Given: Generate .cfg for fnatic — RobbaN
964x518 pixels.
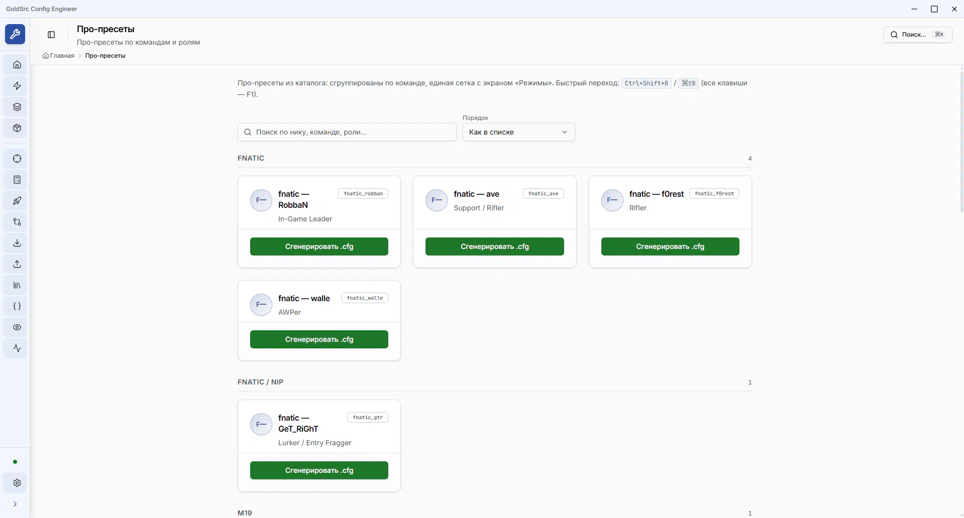Looking at the screenshot, I should 319,246.
